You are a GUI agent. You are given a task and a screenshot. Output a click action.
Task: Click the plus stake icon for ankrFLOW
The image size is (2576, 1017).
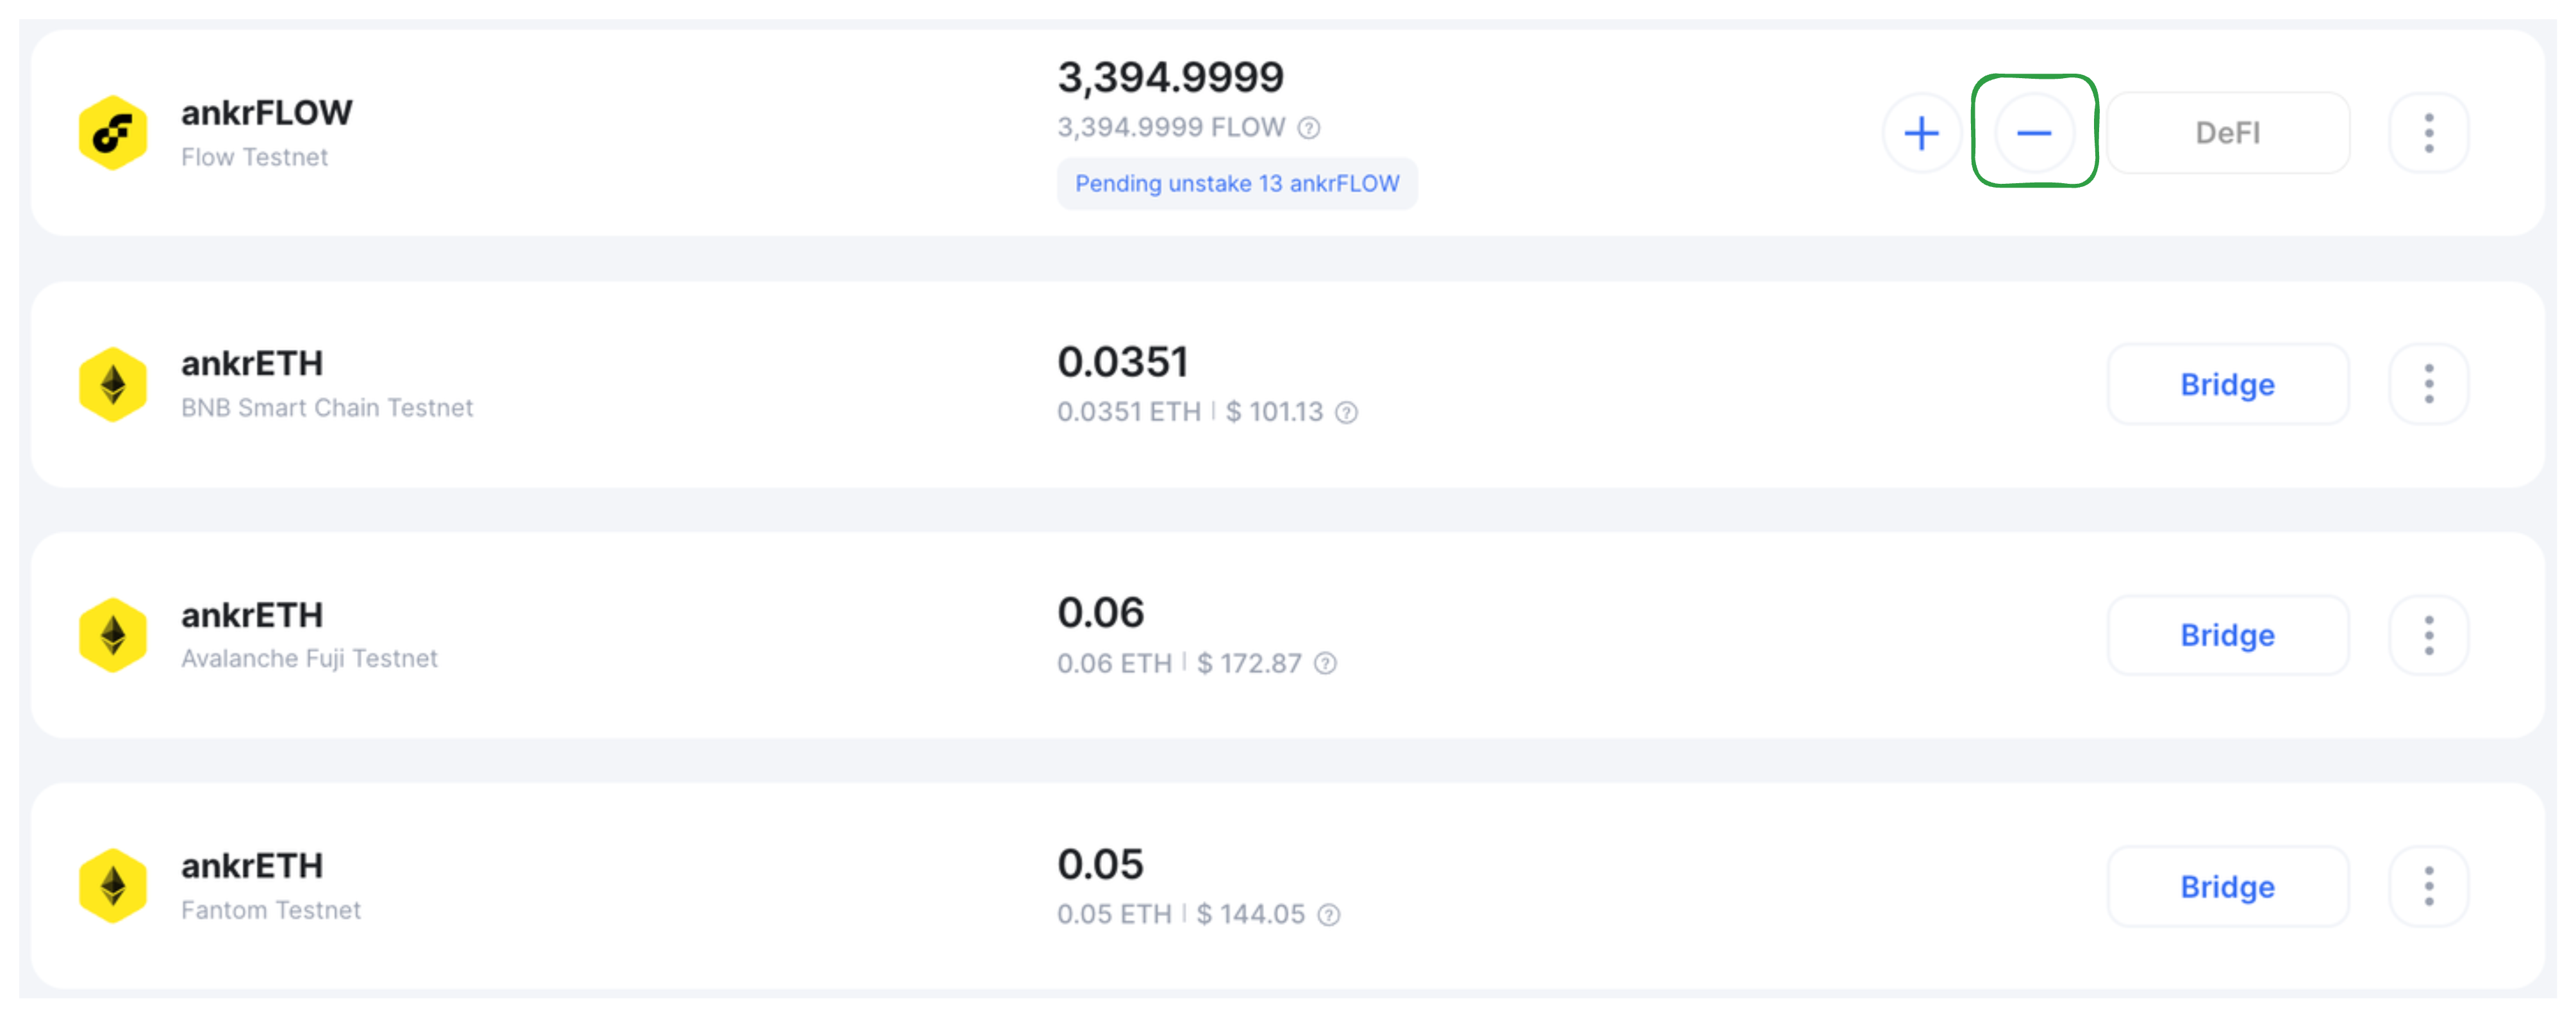[1920, 133]
